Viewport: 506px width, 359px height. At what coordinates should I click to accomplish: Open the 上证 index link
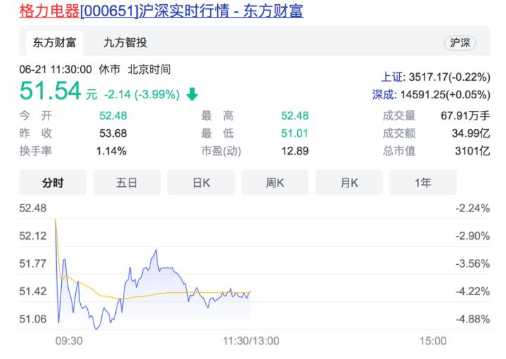391,77
